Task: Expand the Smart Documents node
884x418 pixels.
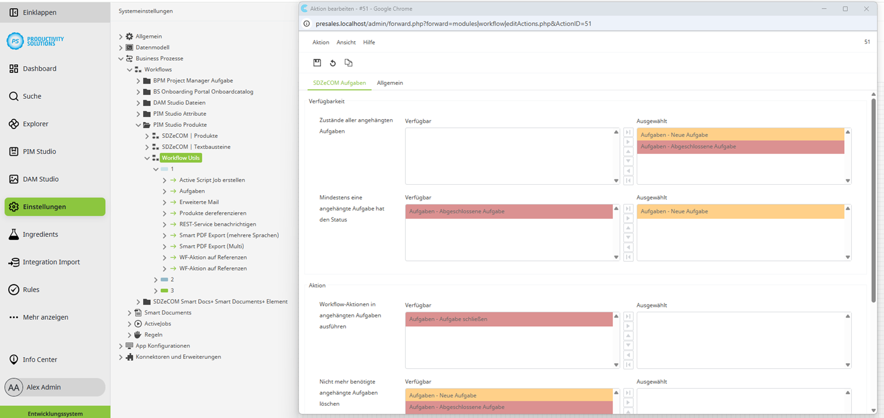Action: (x=129, y=312)
